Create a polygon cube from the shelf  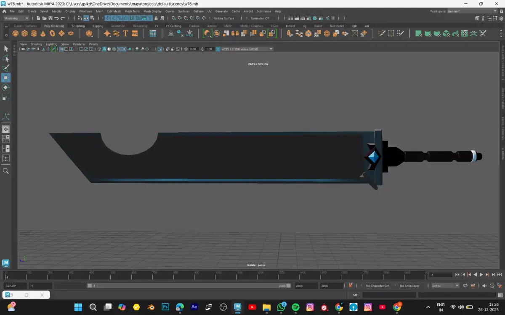(x=24, y=34)
